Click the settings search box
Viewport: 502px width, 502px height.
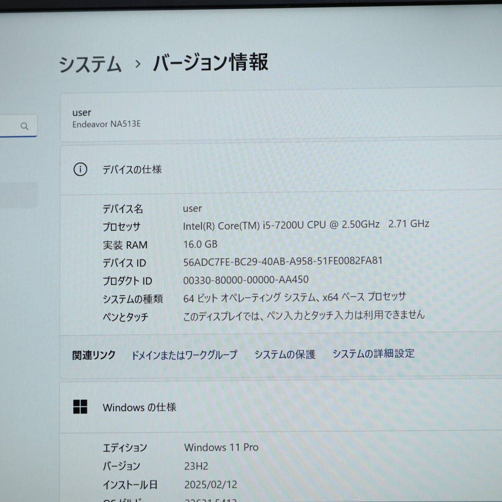[18, 126]
